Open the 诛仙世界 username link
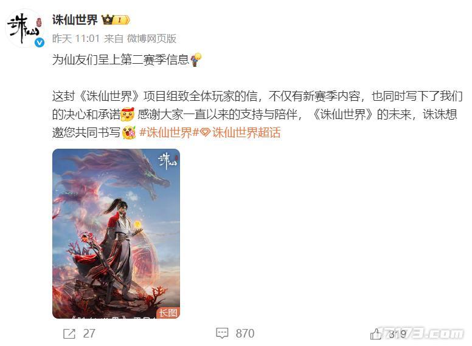This screenshot has height=346, width=472. tap(75, 20)
